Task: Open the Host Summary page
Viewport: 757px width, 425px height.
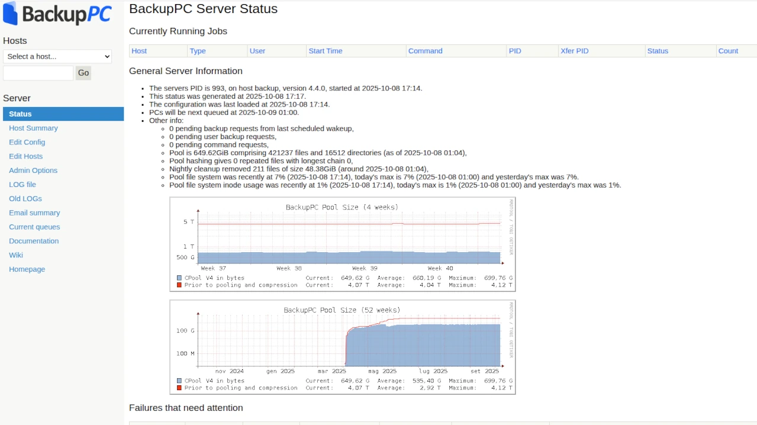Action: tap(33, 128)
